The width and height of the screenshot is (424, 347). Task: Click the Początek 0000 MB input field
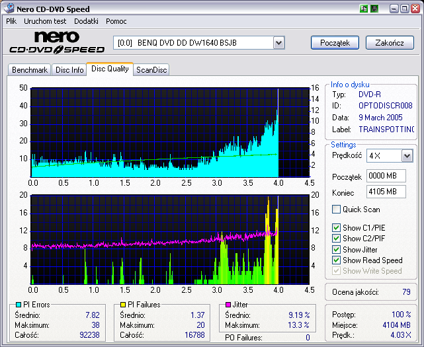tap(386, 176)
